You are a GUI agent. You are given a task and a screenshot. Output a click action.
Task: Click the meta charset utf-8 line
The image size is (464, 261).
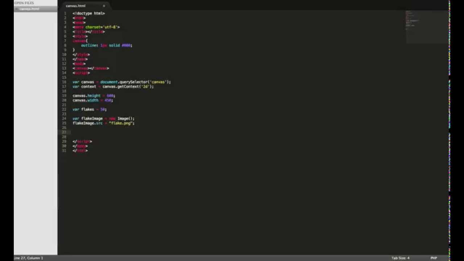coord(96,27)
